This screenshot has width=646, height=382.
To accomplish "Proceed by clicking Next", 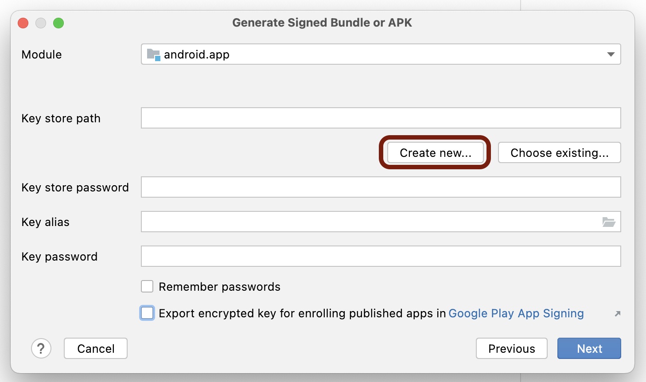I will (589, 348).
